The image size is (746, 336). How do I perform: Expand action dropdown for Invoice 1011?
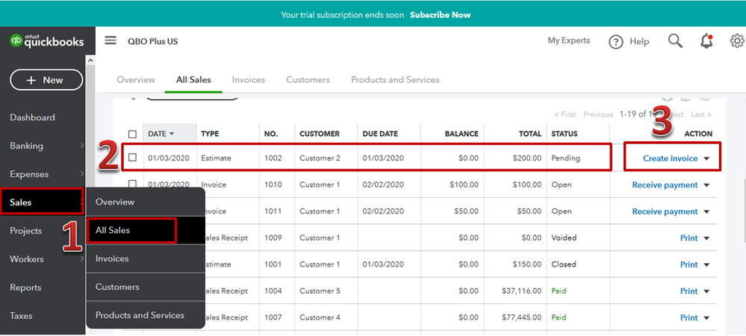point(706,212)
